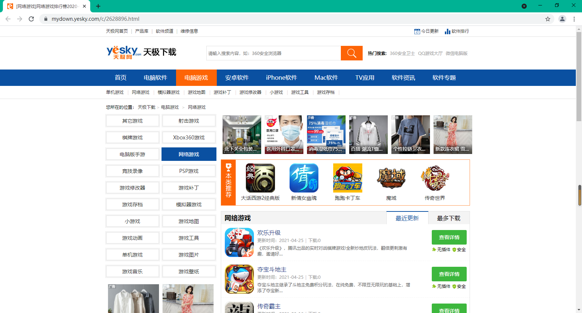Open 跑跑卡丁车 game icon
Image resolution: width=582 pixels, height=313 pixels.
(x=348, y=178)
